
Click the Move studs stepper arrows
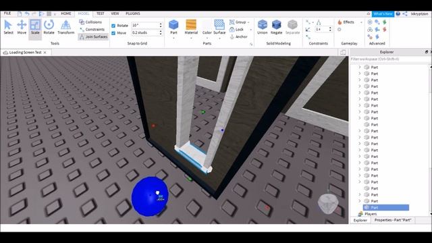[161, 32]
